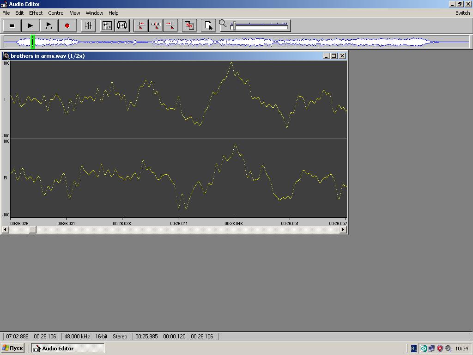Open the Effect menu
The height and width of the screenshot is (355, 473).
(36, 13)
